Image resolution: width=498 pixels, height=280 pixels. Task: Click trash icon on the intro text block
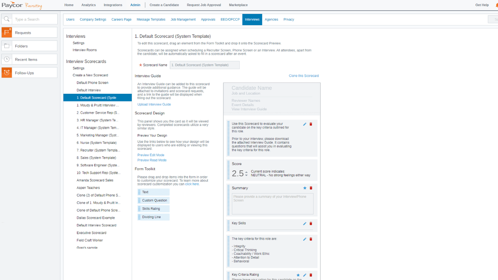tap(311, 124)
